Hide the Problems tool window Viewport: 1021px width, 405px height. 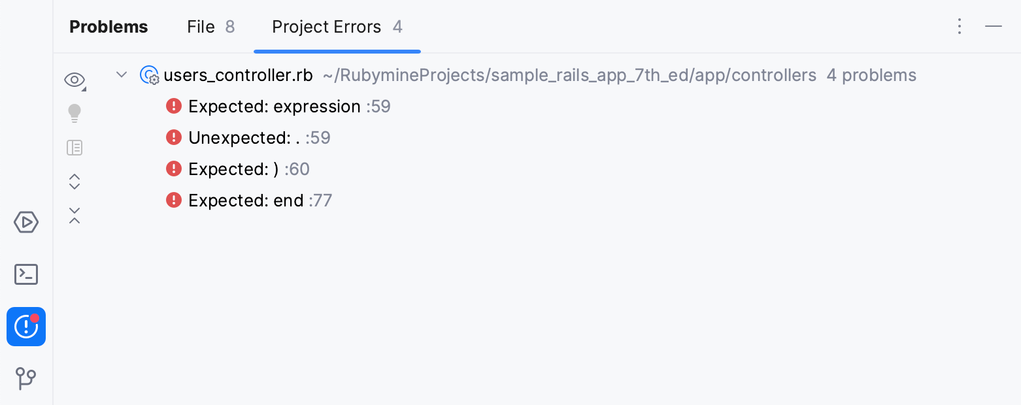click(x=994, y=26)
